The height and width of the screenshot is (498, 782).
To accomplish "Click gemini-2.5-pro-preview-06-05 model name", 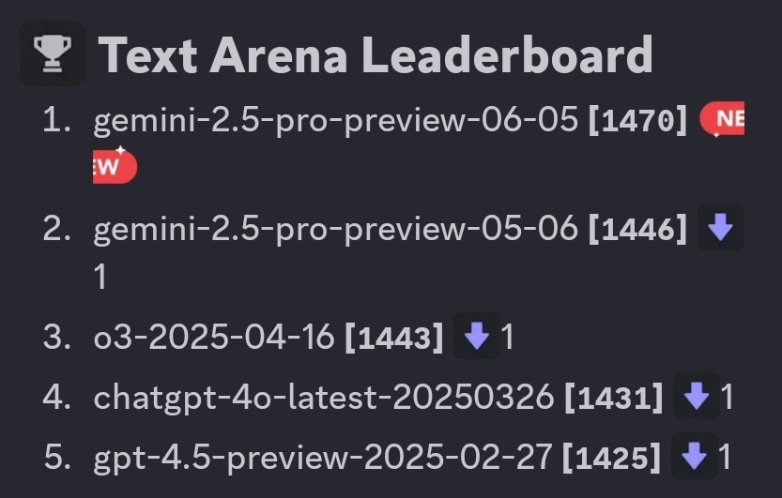I will click(336, 121).
